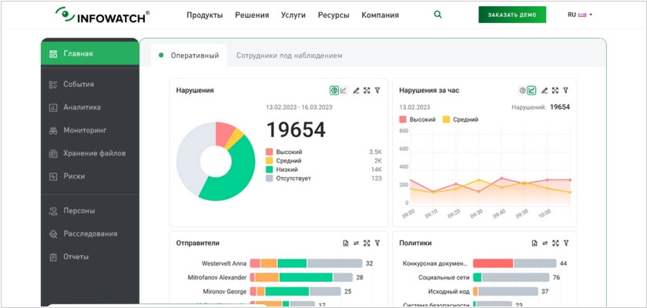The width and height of the screenshot is (647, 308).
Task: Export the Отправители widget to file
Action: click(346, 243)
